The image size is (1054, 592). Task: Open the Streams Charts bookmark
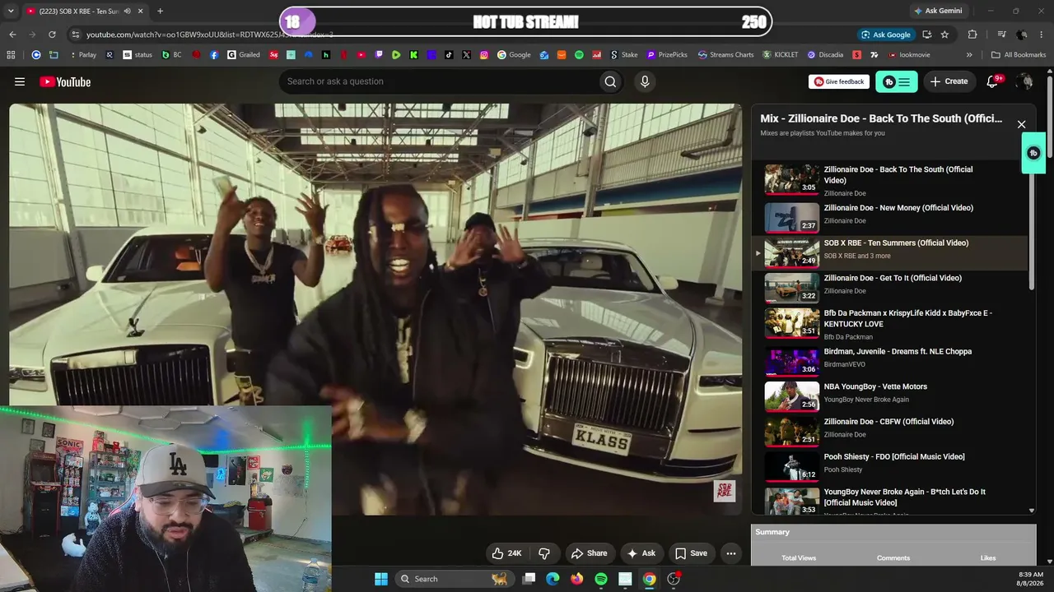[725, 55]
